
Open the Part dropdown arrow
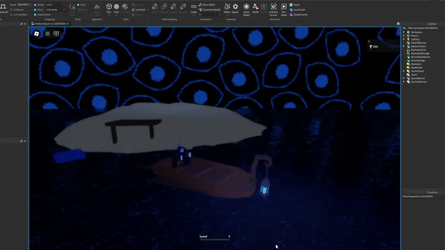(109, 15)
